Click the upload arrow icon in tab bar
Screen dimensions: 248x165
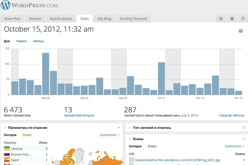pyautogui.click(x=220, y=19)
